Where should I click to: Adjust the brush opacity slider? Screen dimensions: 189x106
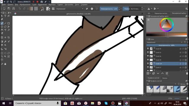coord(109,9)
